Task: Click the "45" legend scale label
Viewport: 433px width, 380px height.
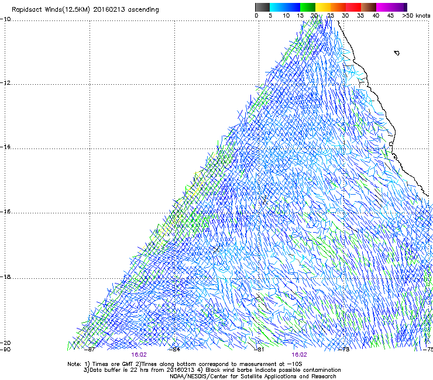Action: click(390, 16)
